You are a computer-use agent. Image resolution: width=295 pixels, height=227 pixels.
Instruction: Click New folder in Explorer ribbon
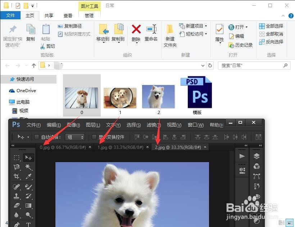[170, 36]
